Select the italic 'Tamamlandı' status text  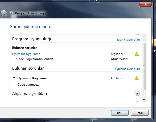click(120, 59)
